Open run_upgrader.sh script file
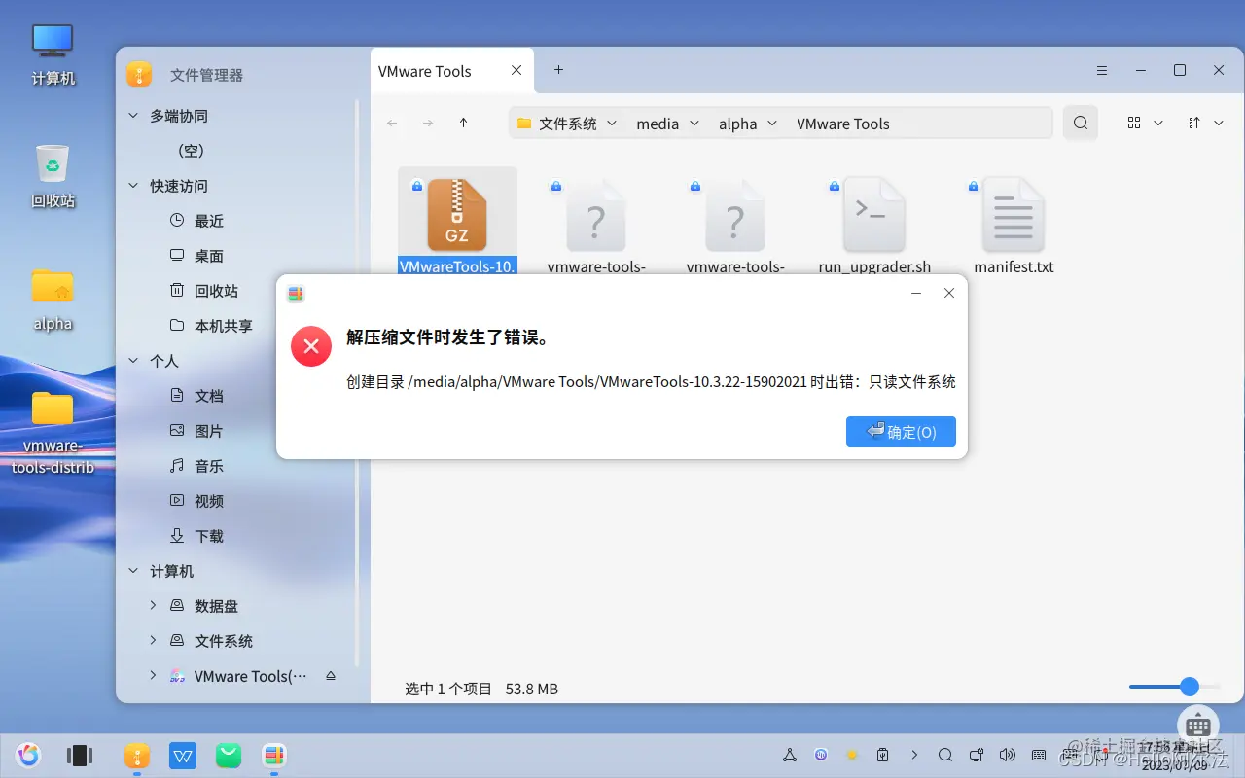The height and width of the screenshot is (778, 1245). 873,214
